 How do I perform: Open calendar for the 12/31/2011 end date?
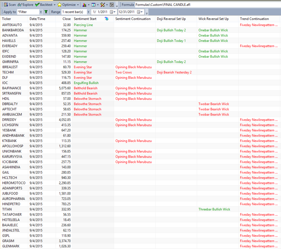coord(140,12)
